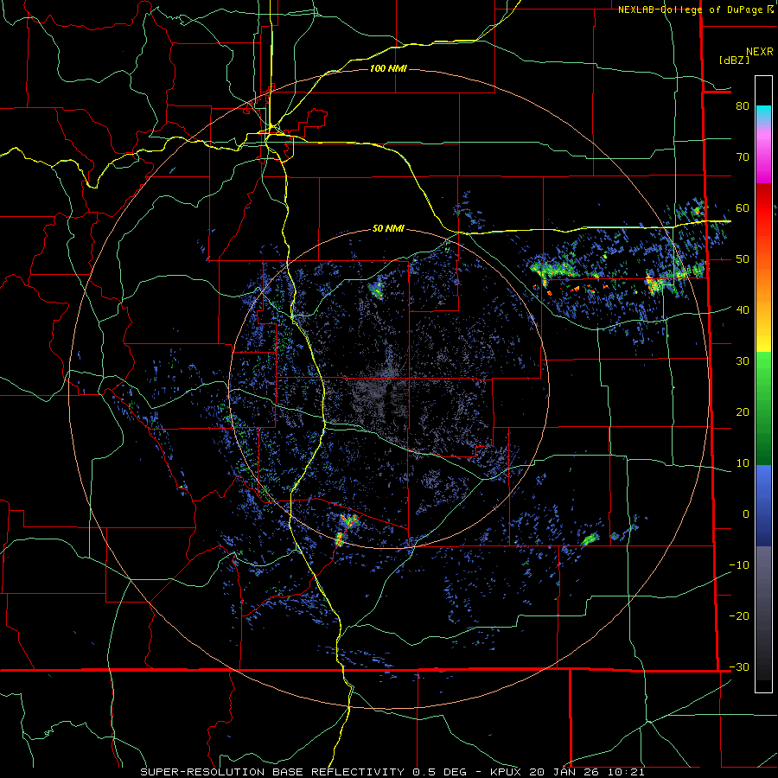Click the "KPUX" radar site identifier
This screenshot has width=778, height=778.
(507, 772)
